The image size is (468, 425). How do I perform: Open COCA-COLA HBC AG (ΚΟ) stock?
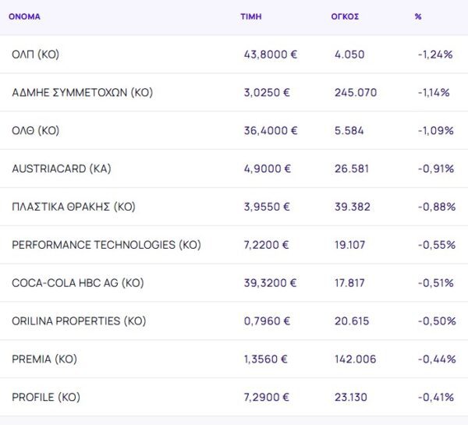(77, 283)
